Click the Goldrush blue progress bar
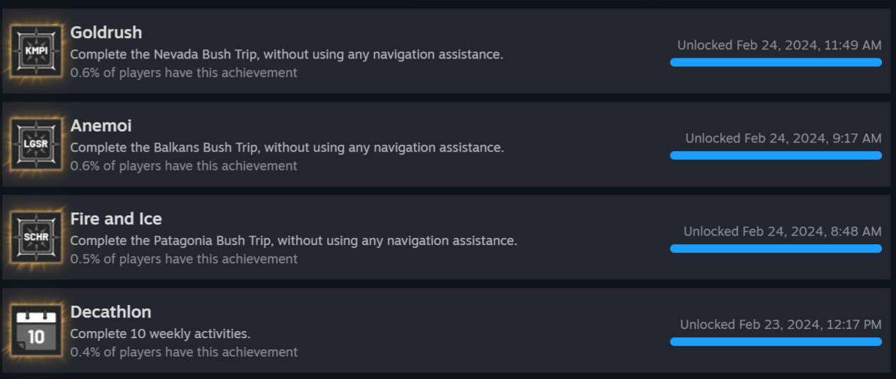The image size is (896, 379). [x=775, y=62]
